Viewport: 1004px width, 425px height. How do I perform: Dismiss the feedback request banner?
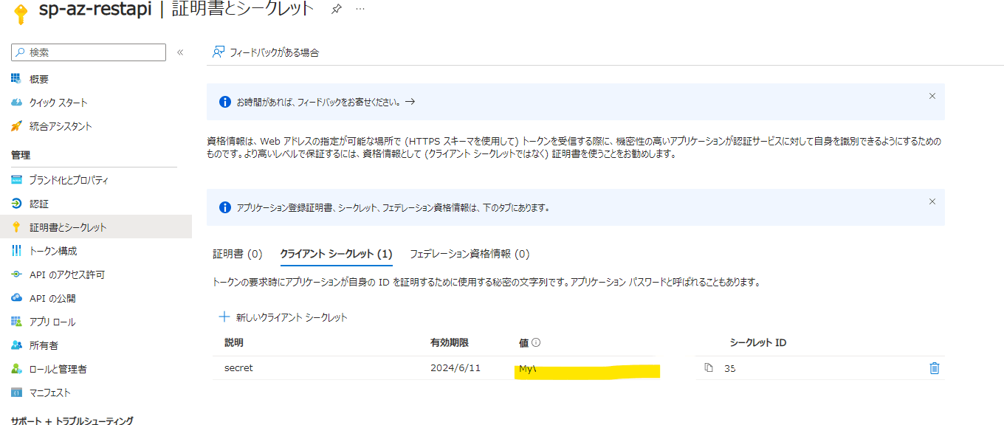pyautogui.click(x=932, y=96)
